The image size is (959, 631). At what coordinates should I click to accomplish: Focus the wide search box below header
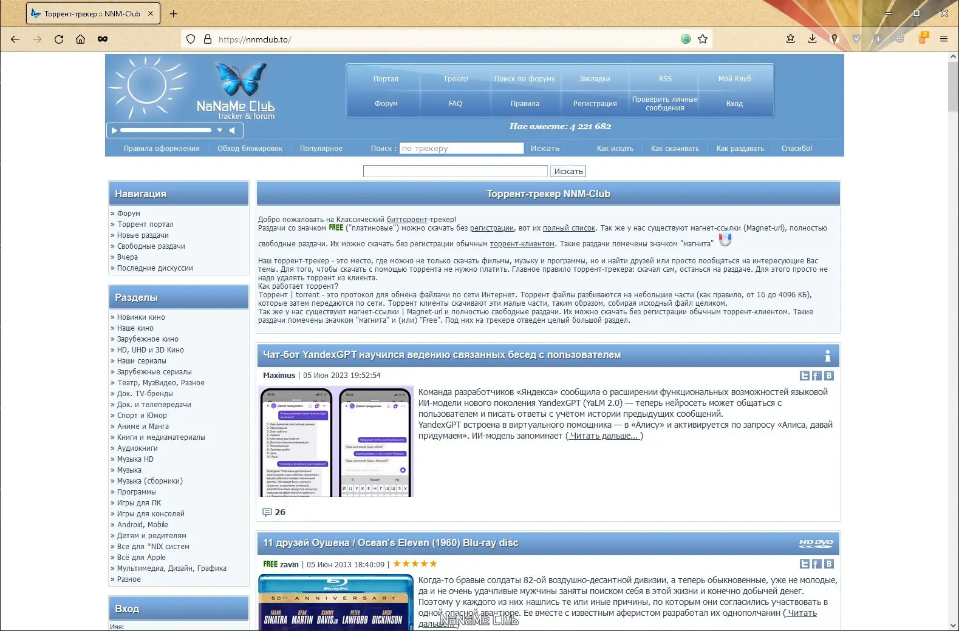tap(456, 171)
